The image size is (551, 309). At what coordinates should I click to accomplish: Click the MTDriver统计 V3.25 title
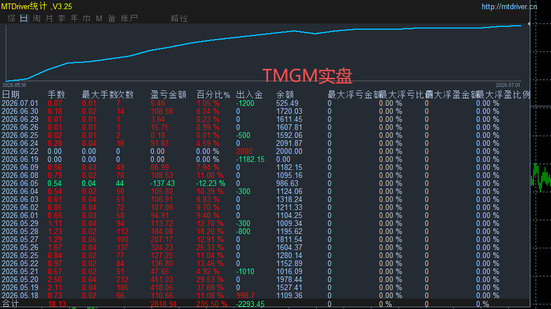37,6
